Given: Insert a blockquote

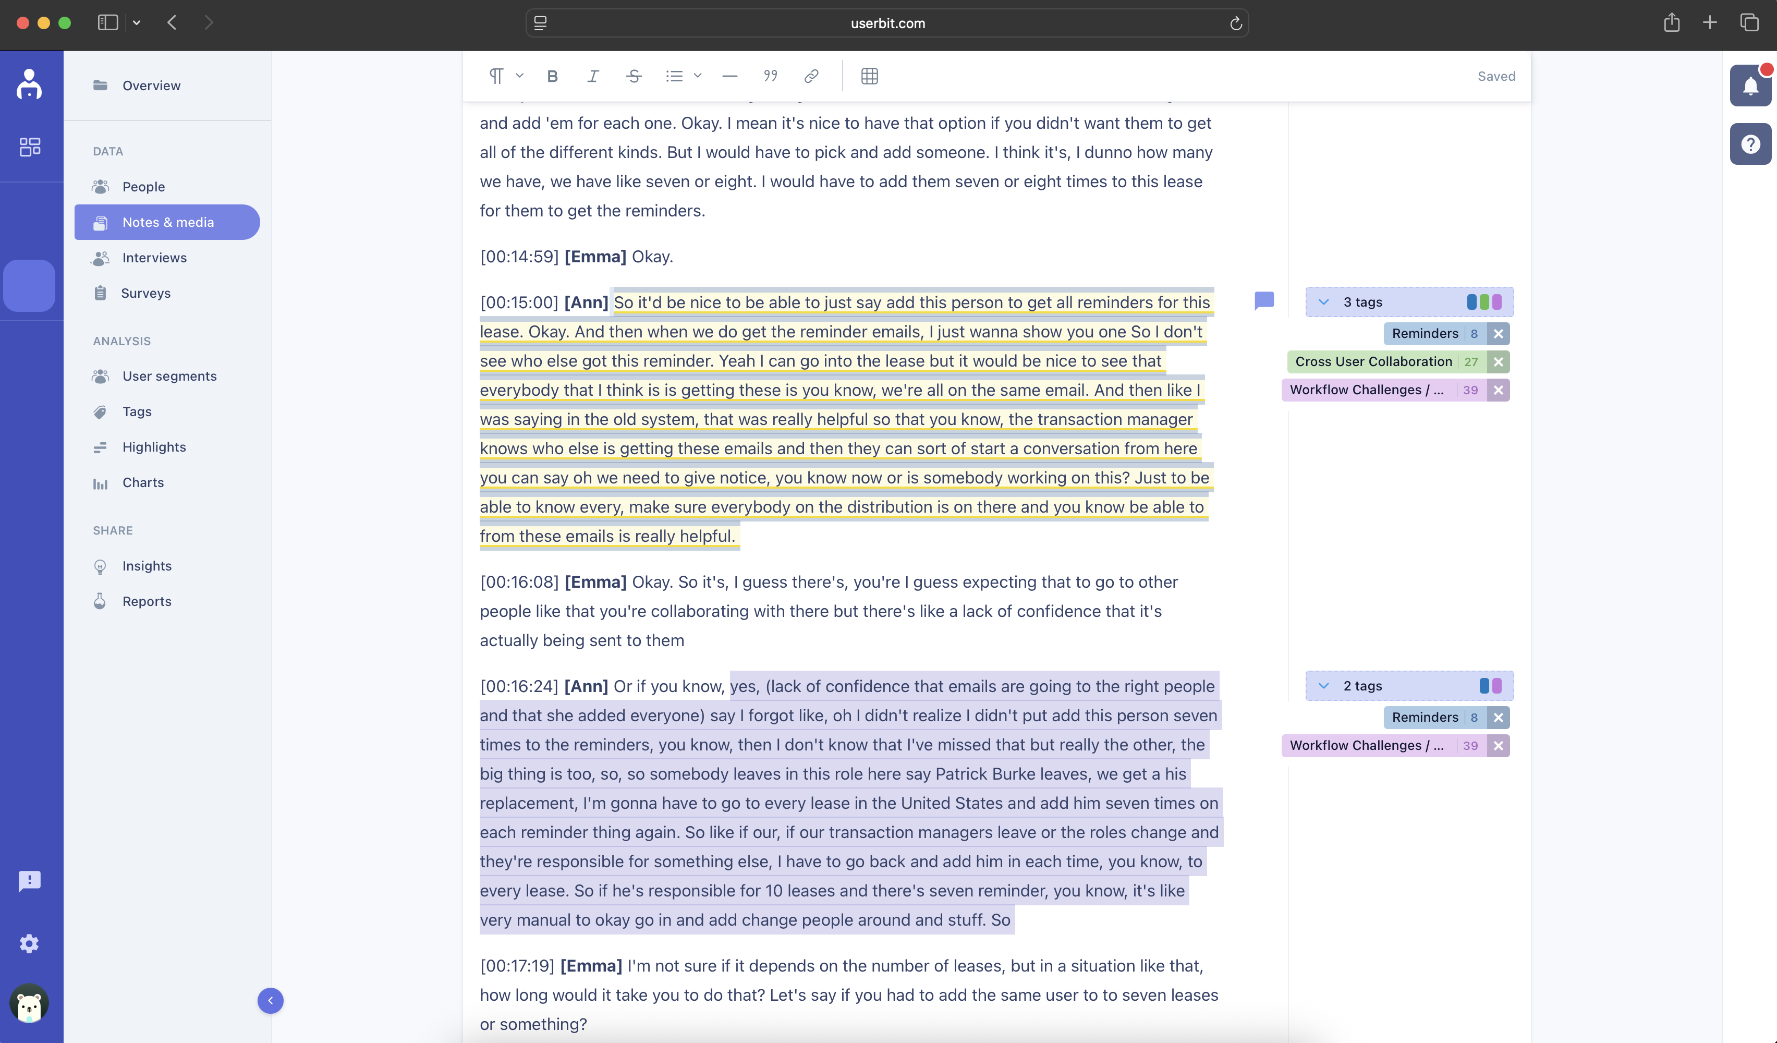Looking at the screenshot, I should coord(770,76).
